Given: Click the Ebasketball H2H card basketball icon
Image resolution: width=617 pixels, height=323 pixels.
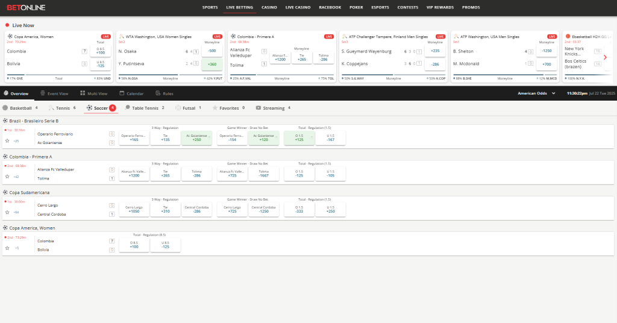Looking at the screenshot, I should 568,36.
